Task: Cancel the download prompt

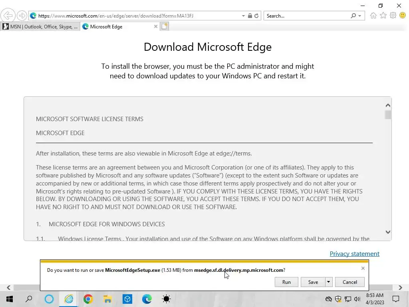Action: click(350, 282)
